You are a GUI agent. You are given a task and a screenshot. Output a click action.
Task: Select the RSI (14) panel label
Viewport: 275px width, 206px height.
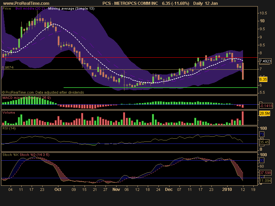point(9,128)
